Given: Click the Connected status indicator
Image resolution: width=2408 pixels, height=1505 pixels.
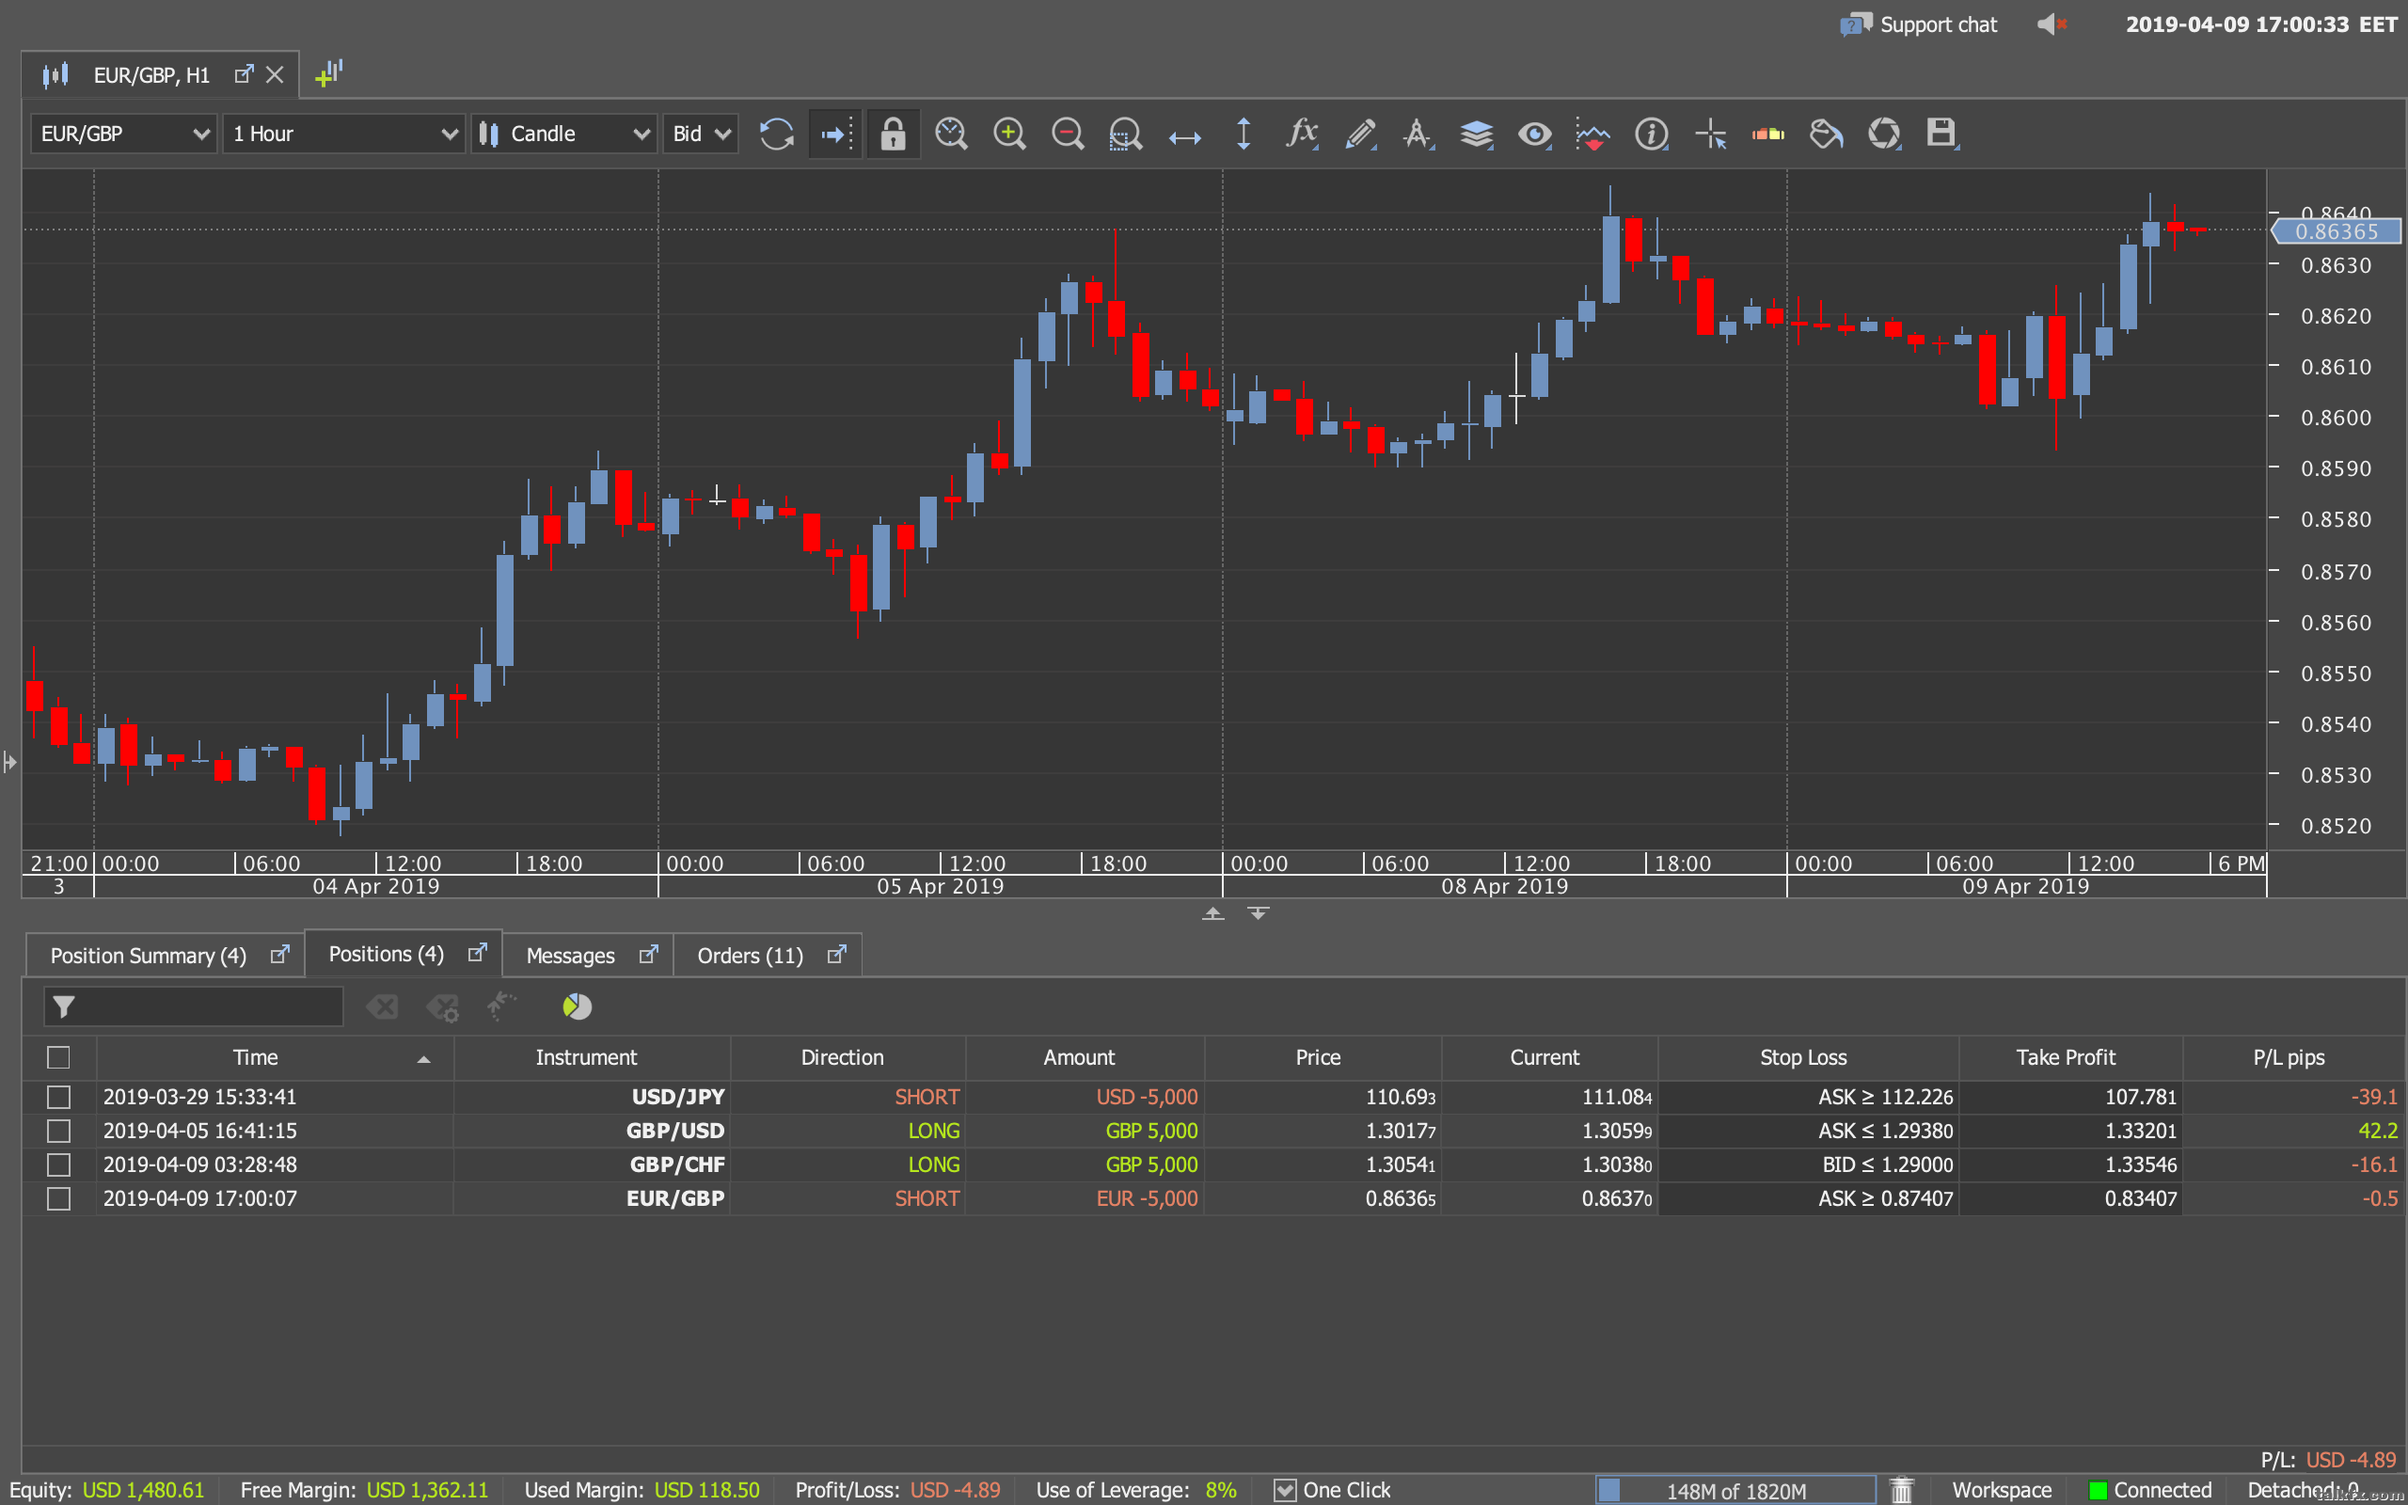Looking at the screenshot, I should (x=2149, y=1490).
